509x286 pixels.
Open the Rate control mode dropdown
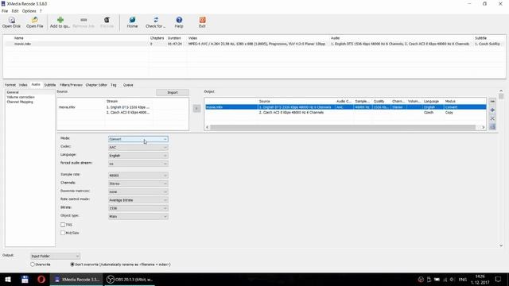[138, 200]
